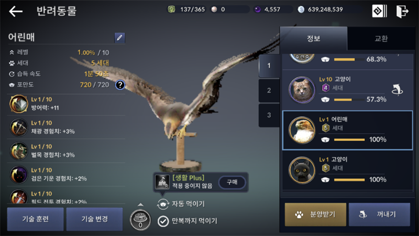Select the 방어력 +11 skill icon
Screen dimensions: 419x236
(x=19, y=103)
